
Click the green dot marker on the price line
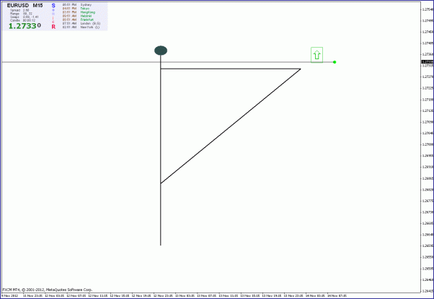pos(335,62)
